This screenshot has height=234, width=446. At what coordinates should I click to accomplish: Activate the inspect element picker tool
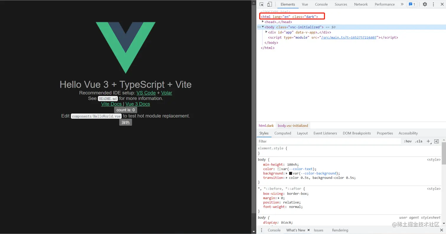[261, 4]
